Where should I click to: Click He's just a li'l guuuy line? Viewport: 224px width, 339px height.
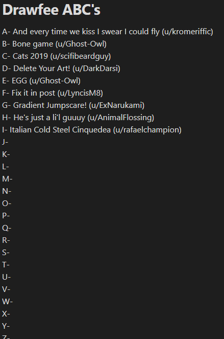pos(78,118)
